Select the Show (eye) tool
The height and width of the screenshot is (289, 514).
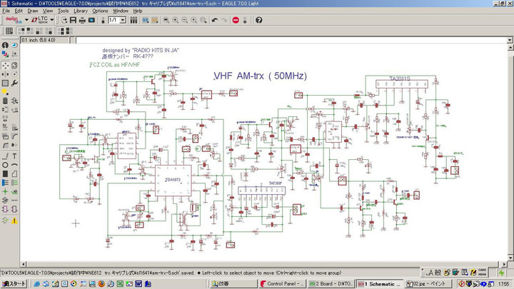point(15,46)
